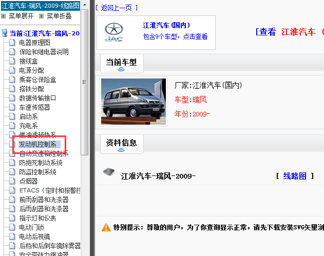Open the 江淮汽车(国内) brand link
324x256 pixels.
click(166, 25)
